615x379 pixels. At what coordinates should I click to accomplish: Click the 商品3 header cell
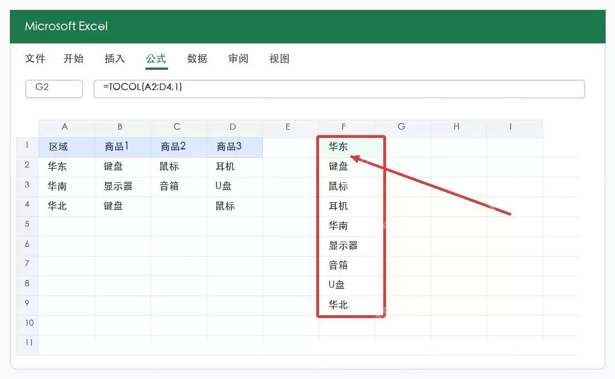234,147
